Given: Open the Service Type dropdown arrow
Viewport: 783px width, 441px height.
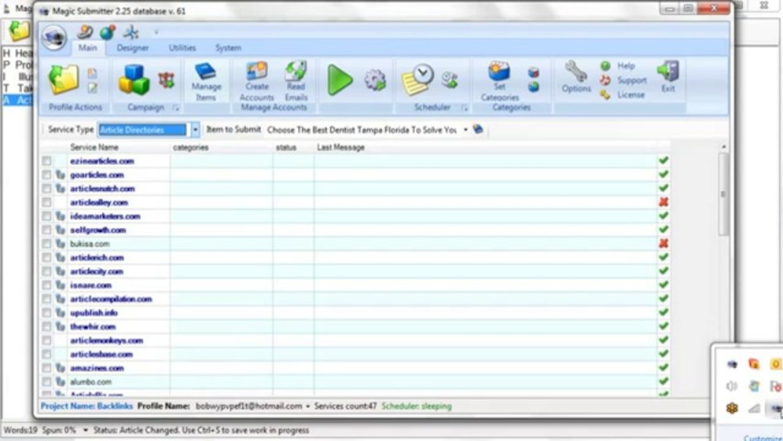Looking at the screenshot, I should tap(195, 130).
